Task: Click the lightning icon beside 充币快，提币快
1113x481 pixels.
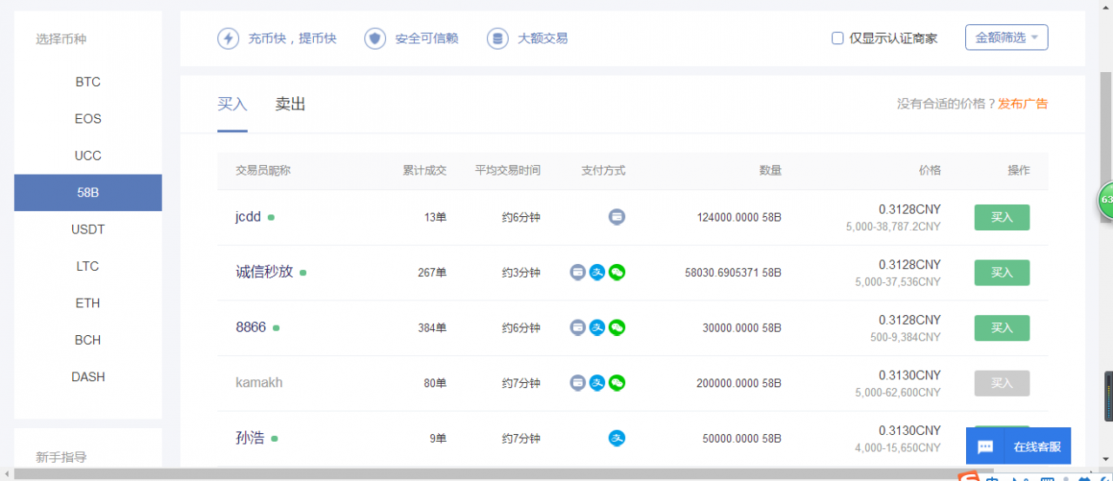Action: tap(228, 38)
